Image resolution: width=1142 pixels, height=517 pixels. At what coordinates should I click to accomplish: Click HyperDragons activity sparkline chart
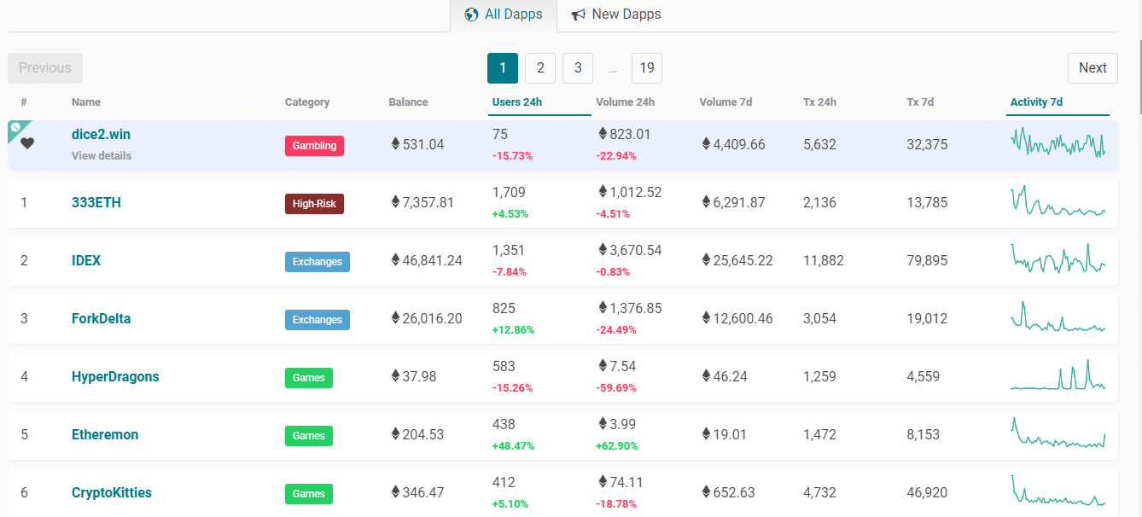(1058, 375)
